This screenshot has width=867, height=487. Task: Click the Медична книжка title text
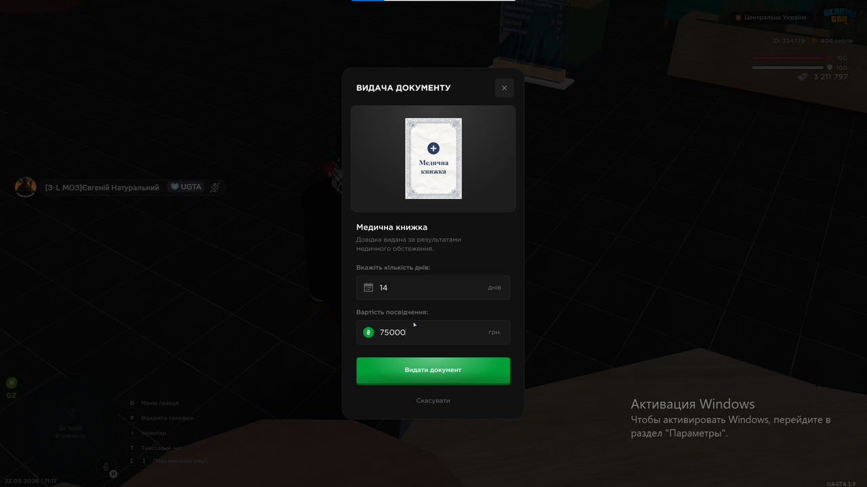(392, 227)
